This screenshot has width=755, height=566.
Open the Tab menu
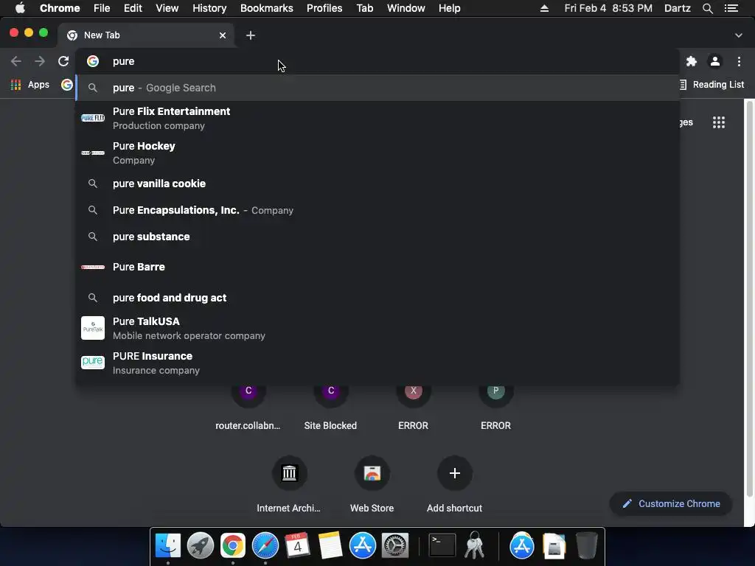pos(364,8)
